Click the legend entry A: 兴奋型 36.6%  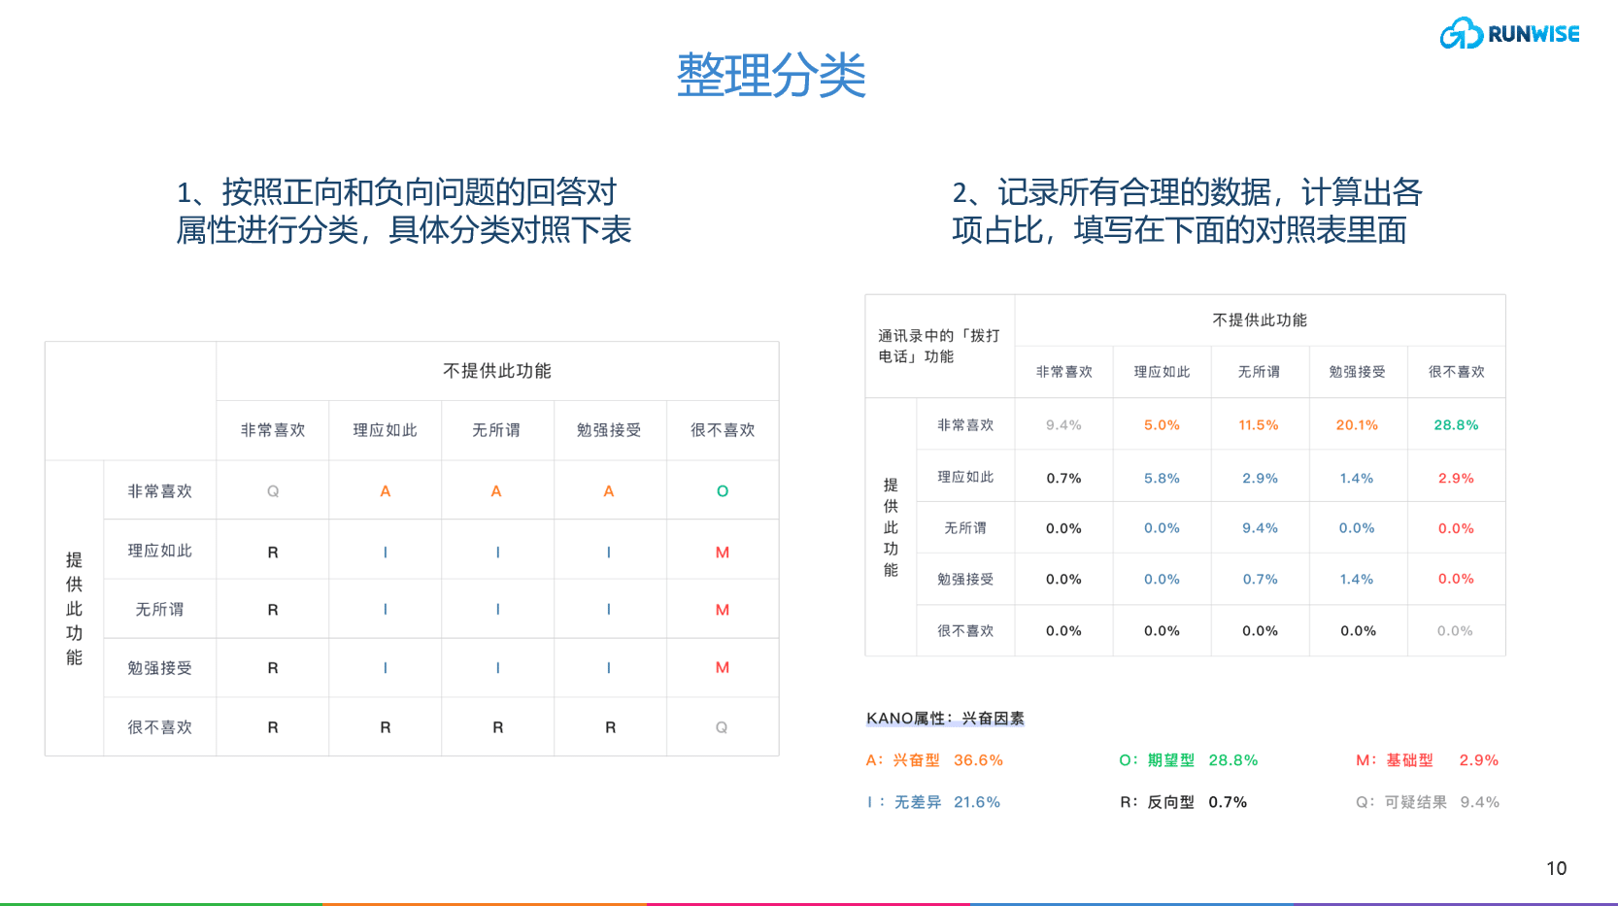pyautogui.click(x=934, y=760)
